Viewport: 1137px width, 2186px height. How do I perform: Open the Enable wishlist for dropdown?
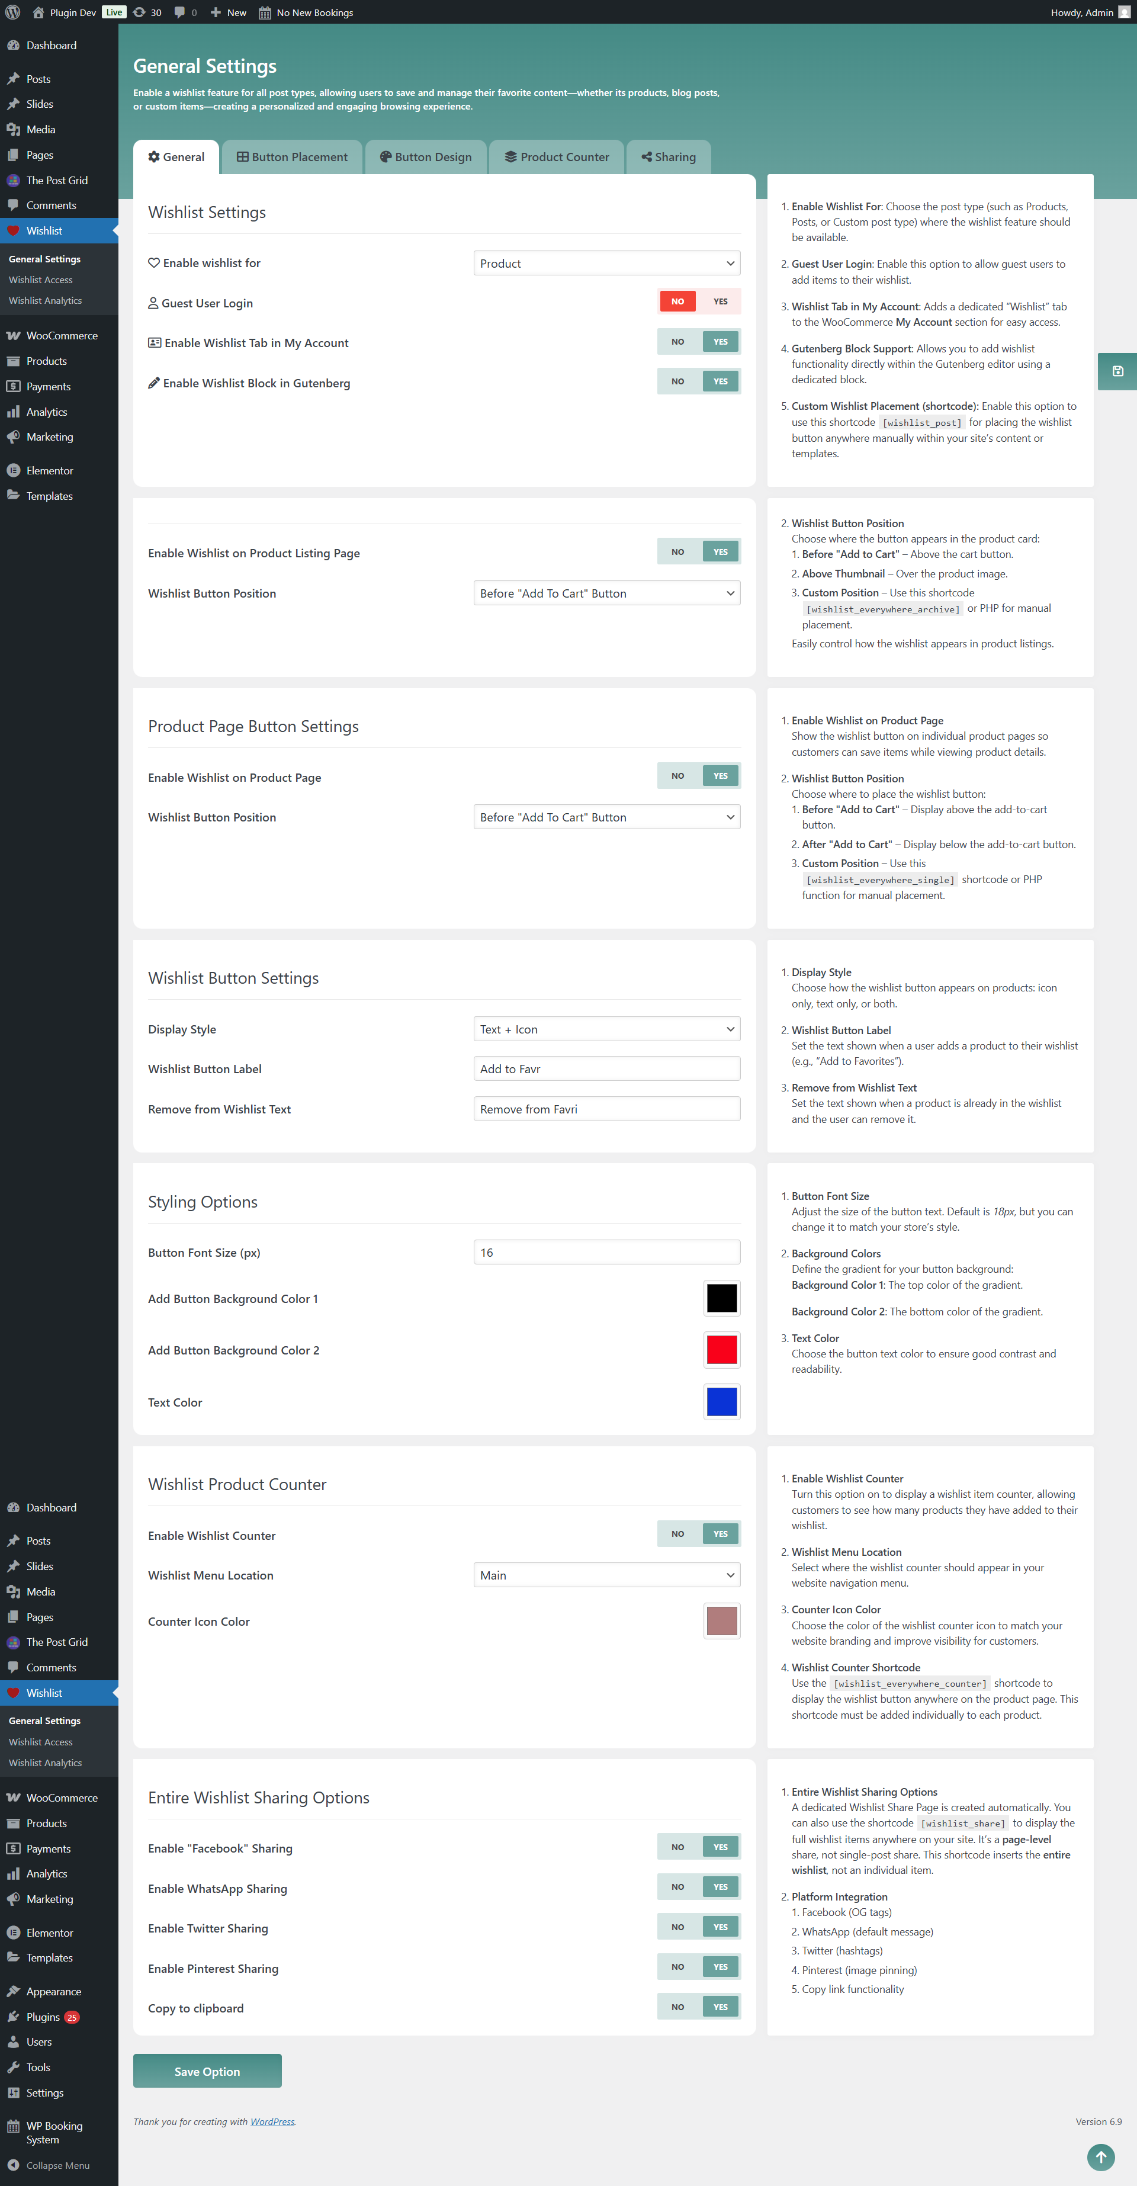pyautogui.click(x=606, y=263)
